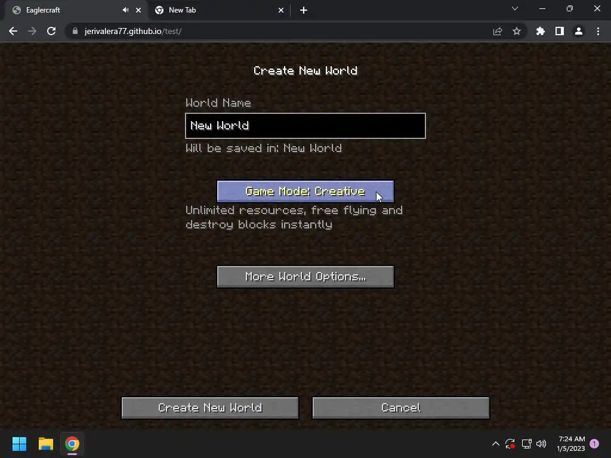Cancel world creation

click(x=401, y=408)
